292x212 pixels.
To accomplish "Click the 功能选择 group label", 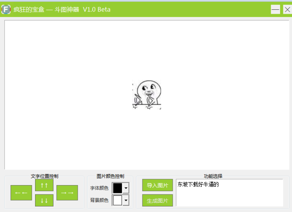I will 212,176.
